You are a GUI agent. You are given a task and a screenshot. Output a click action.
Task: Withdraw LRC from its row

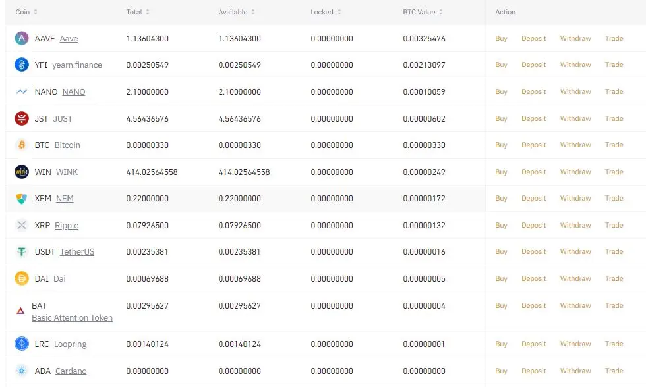point(575,344)
